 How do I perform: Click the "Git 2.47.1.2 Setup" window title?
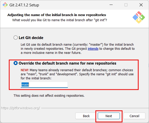tap(24, 5)
